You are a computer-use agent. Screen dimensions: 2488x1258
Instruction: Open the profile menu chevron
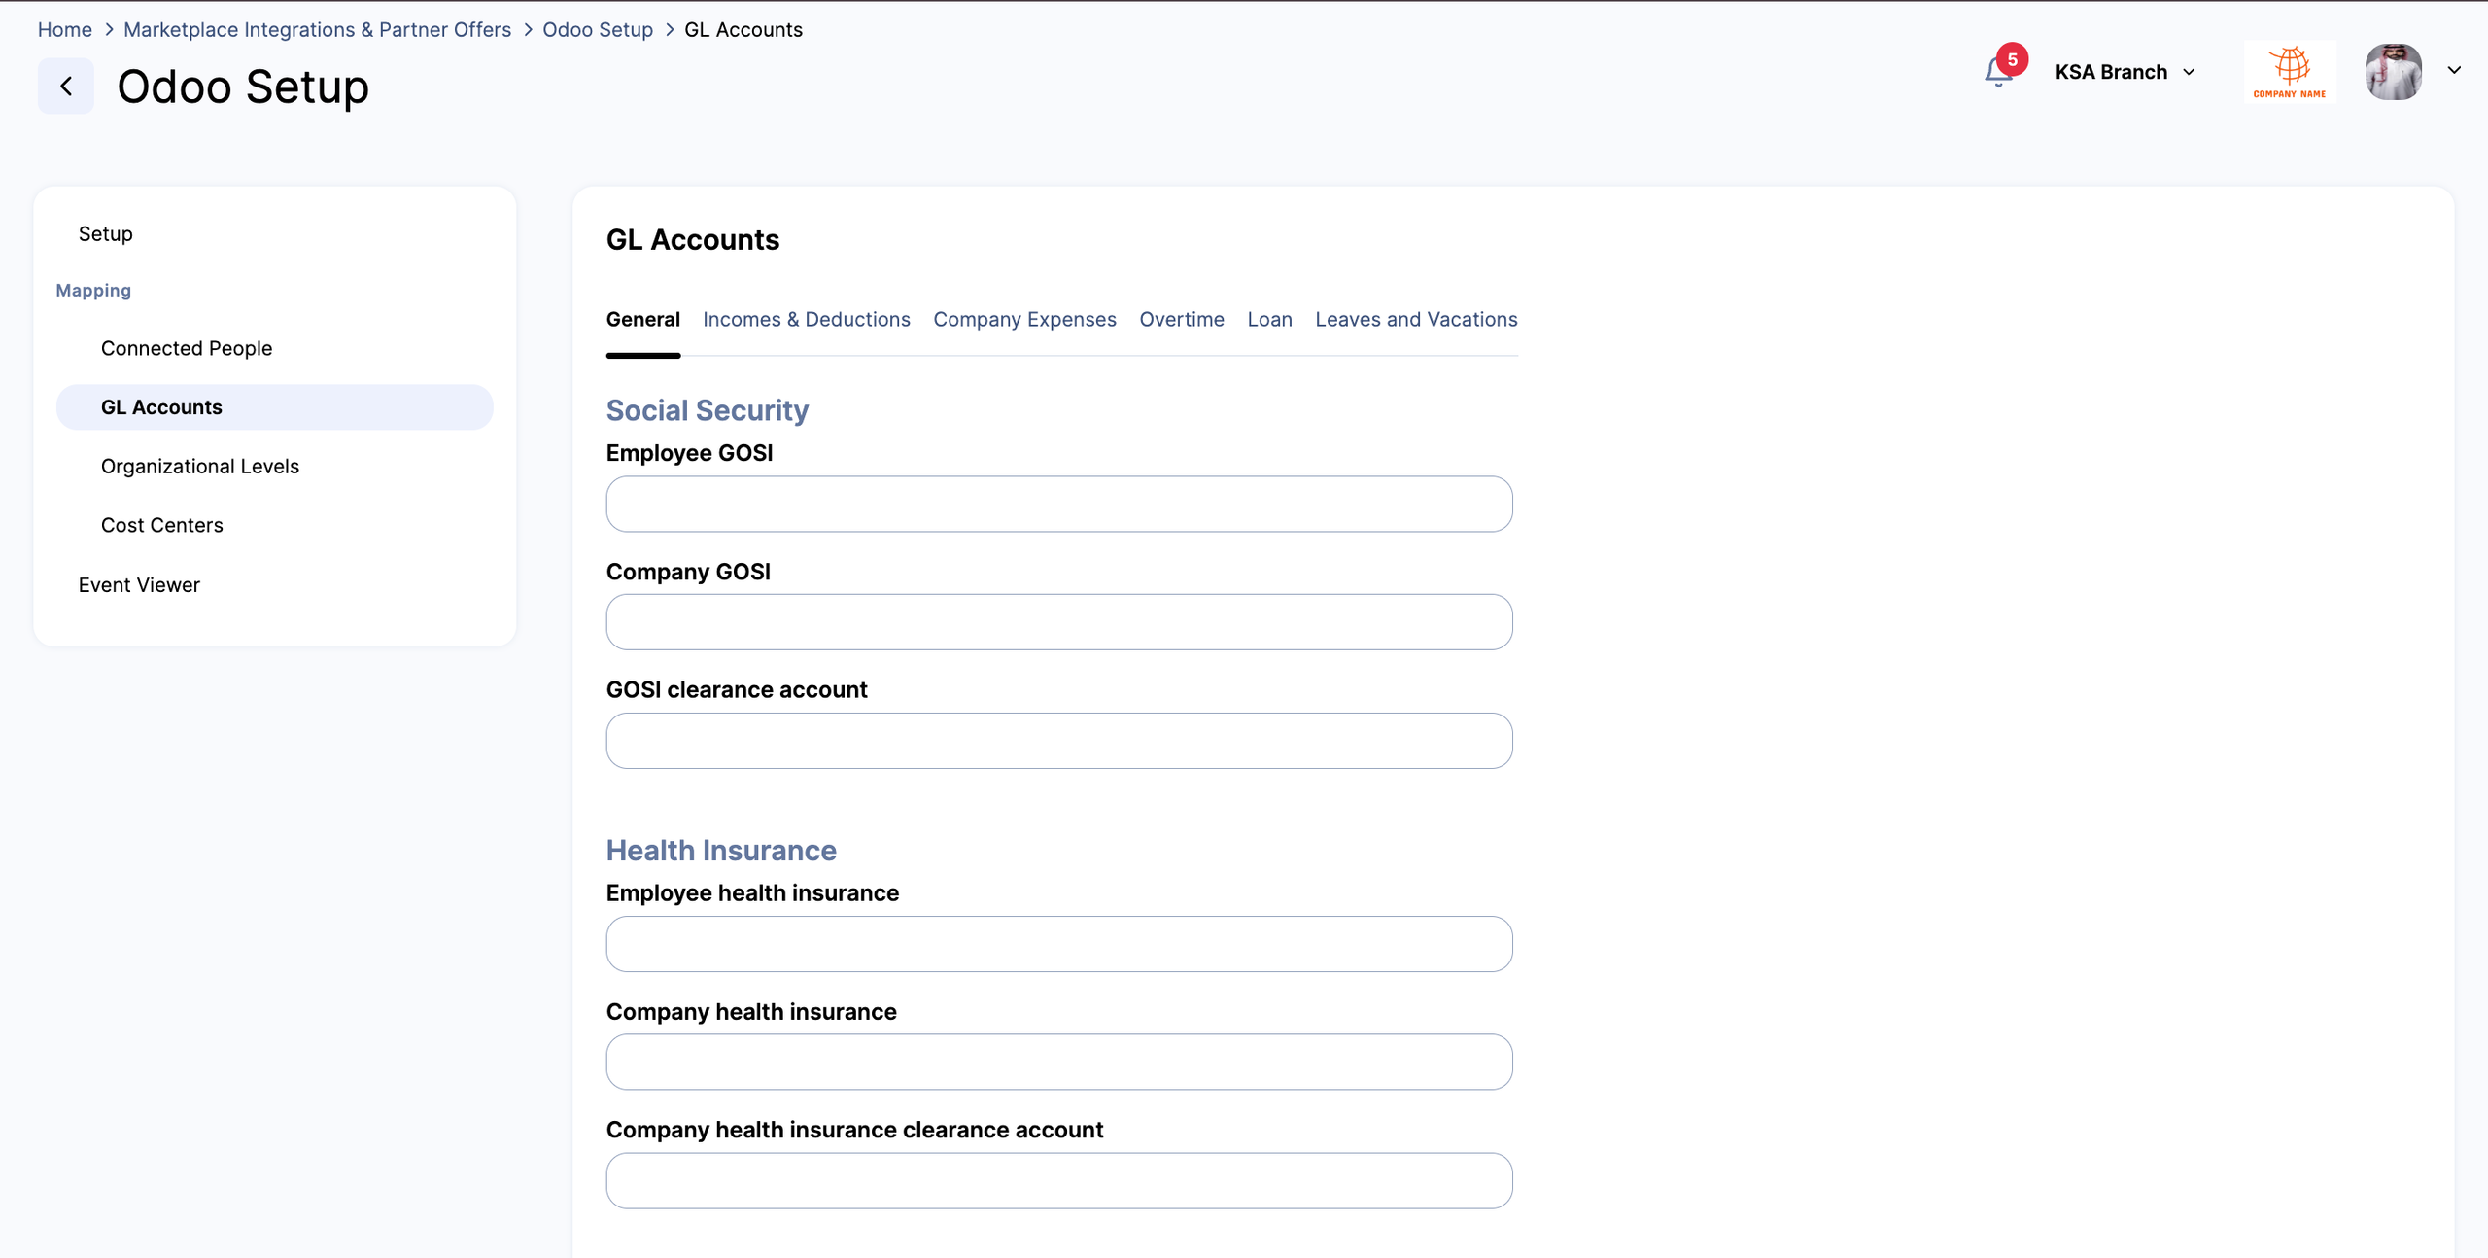click(x=2454, y=70)
